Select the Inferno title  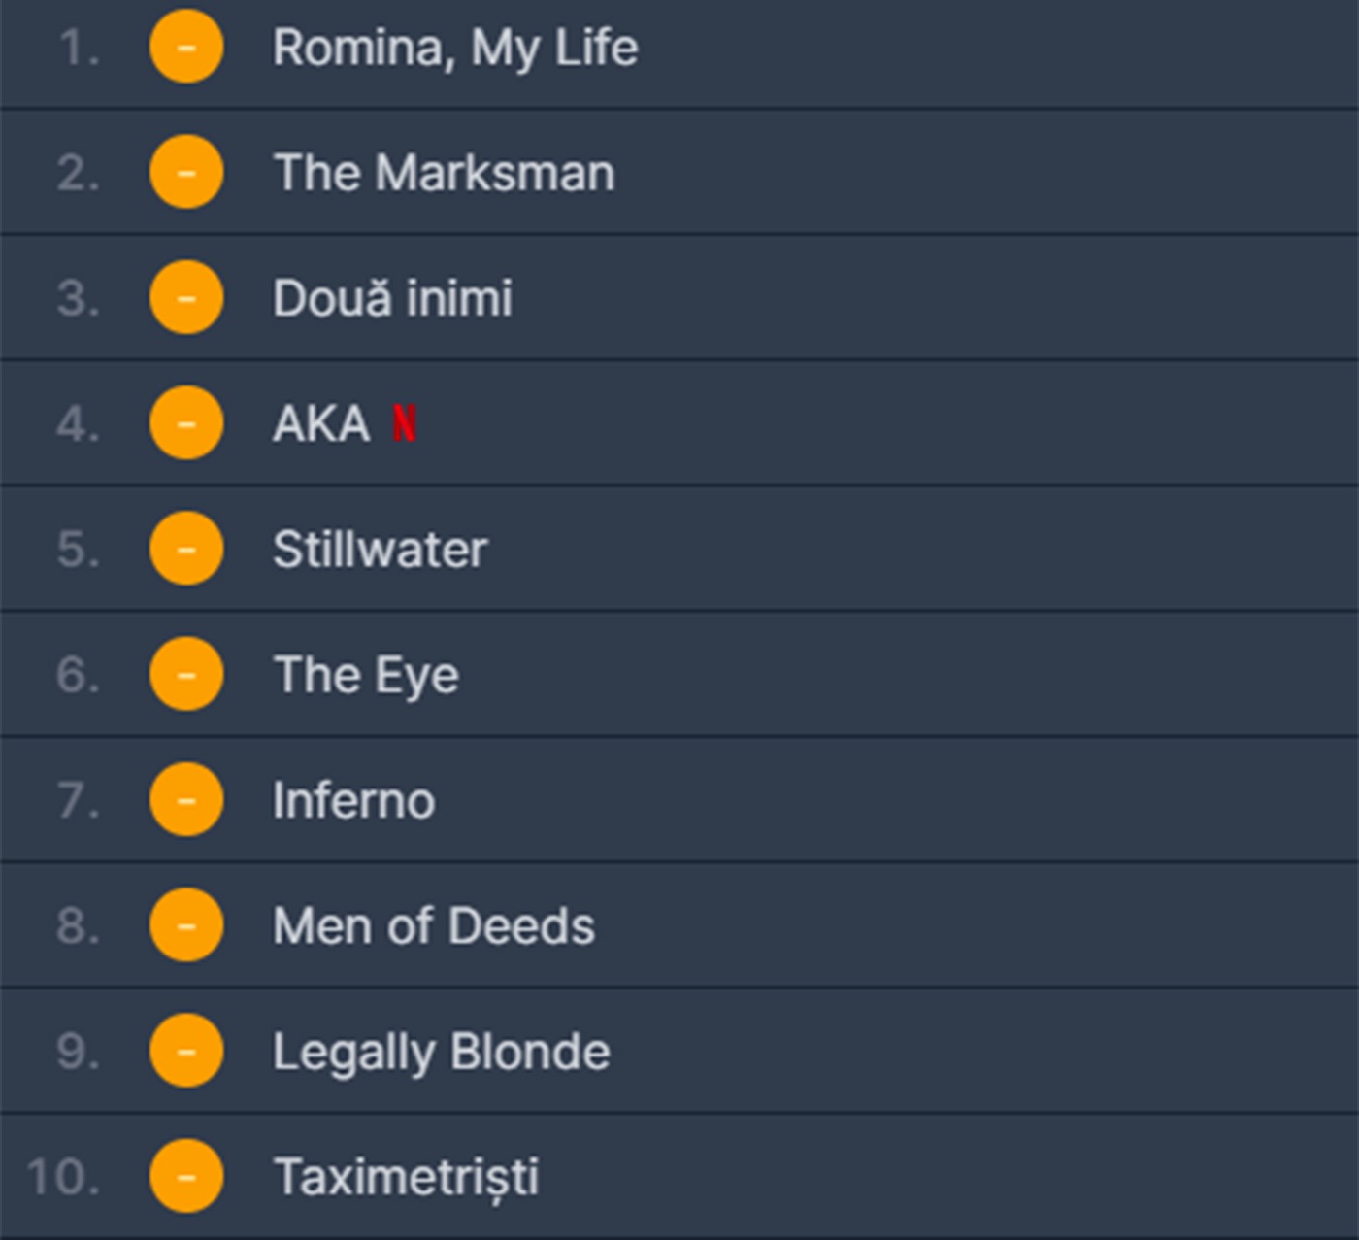click(x=353, y=801)
